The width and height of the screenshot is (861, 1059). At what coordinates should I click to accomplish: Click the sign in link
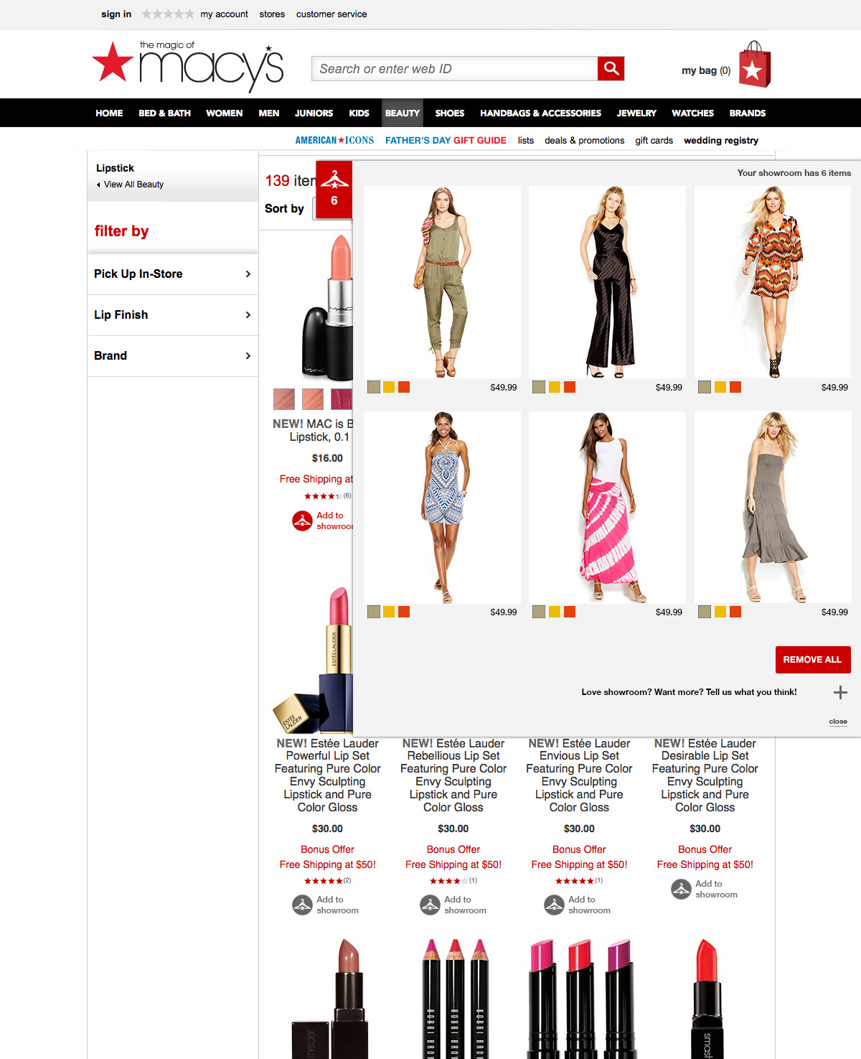click(116, 14)
